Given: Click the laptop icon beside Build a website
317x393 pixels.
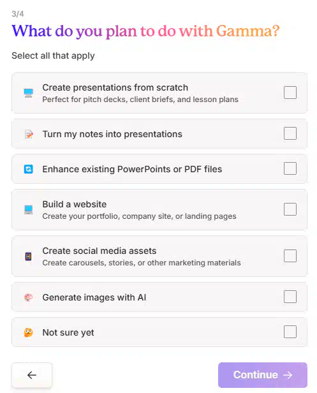Looking at the screenshot, I should [28, 209].
